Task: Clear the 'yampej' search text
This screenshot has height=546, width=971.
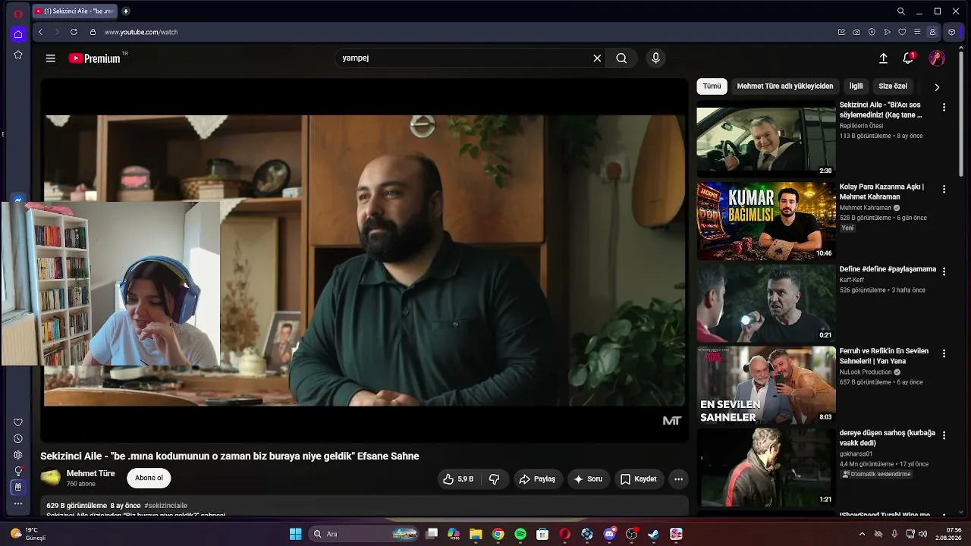Action: click(x=597, y=58)
